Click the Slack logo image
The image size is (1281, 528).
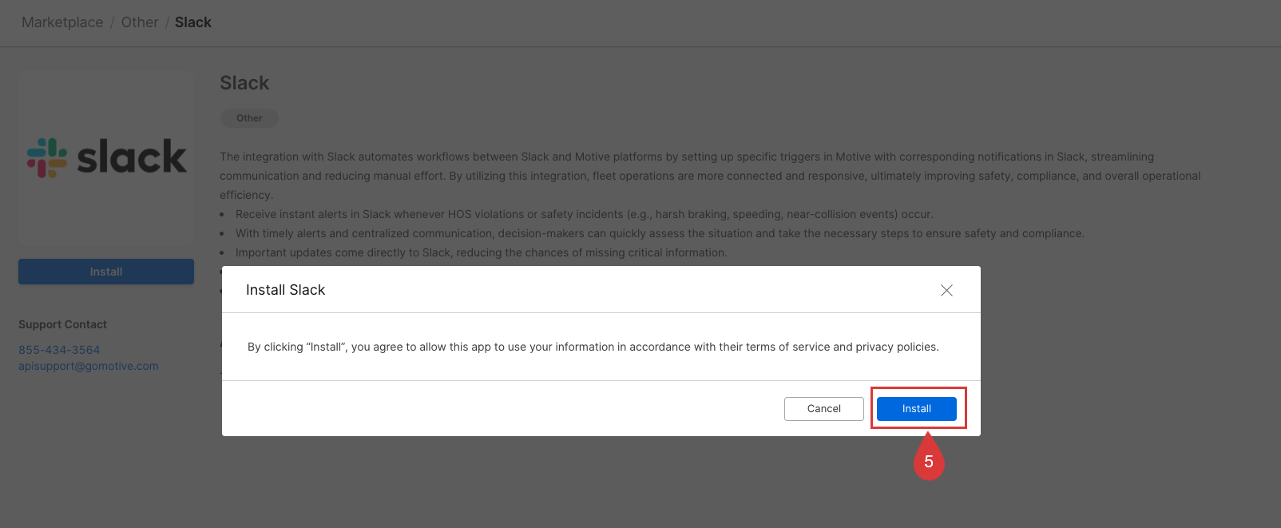pyautogui.click(x=106, y=157)
